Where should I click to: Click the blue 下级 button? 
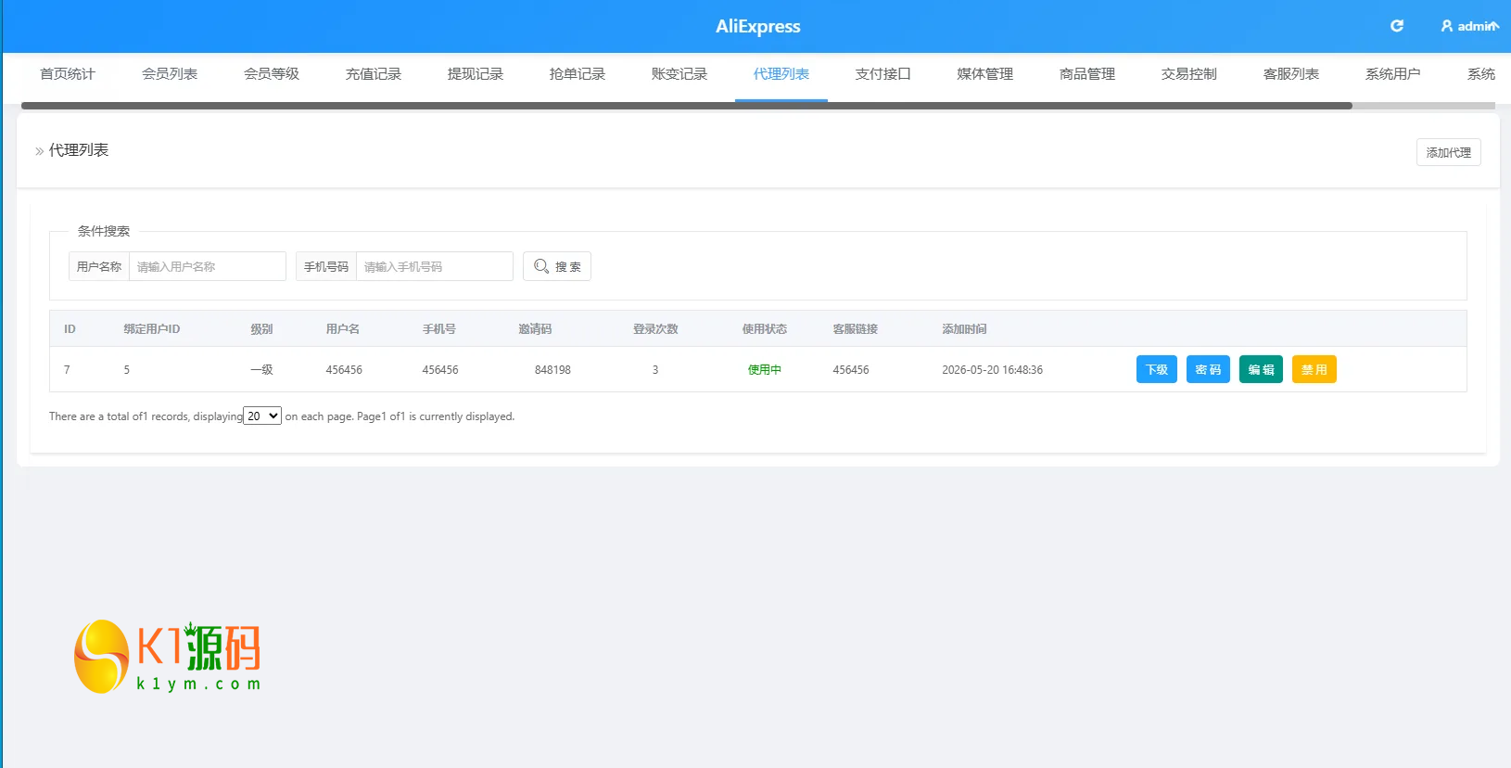coord(1157,369)
